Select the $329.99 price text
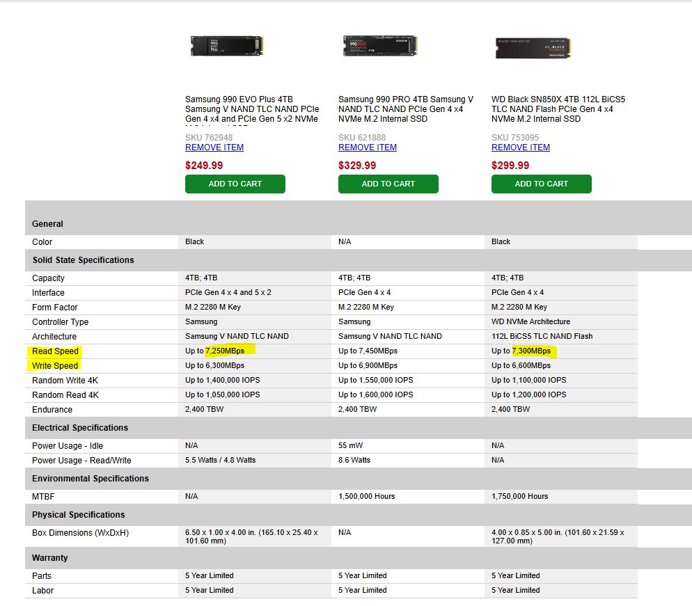The height and width of the screenshot is (606, 692). (357, 166)
